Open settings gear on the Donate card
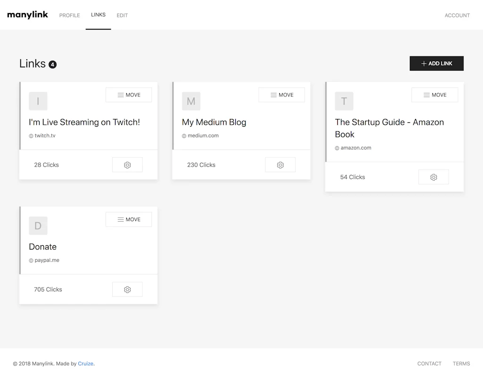The image size is (483, 378). coord(127,289)
